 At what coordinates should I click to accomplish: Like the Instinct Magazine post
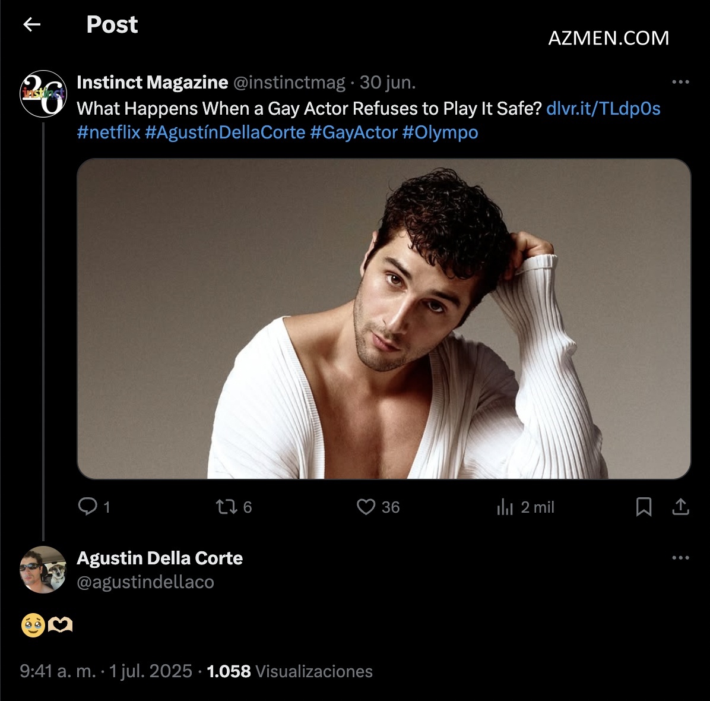click(366, 507)
